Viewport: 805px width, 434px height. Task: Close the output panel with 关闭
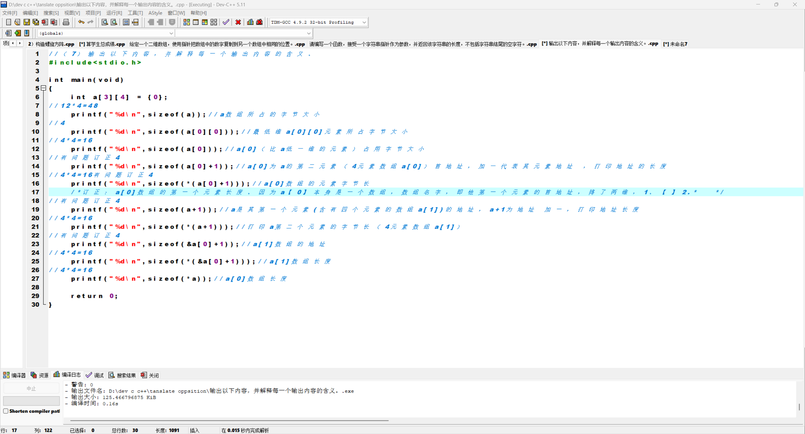[149, 375]
